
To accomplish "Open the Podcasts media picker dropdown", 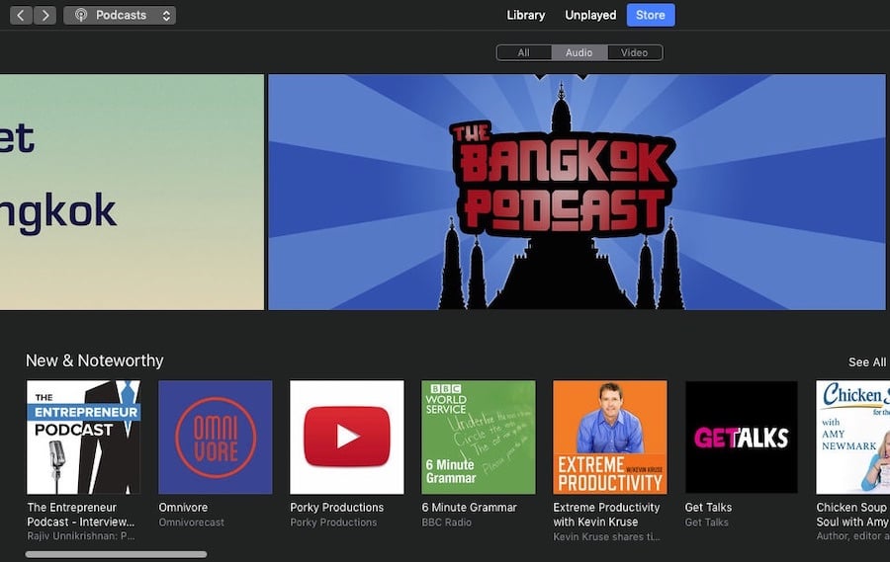I will [120, 16].
